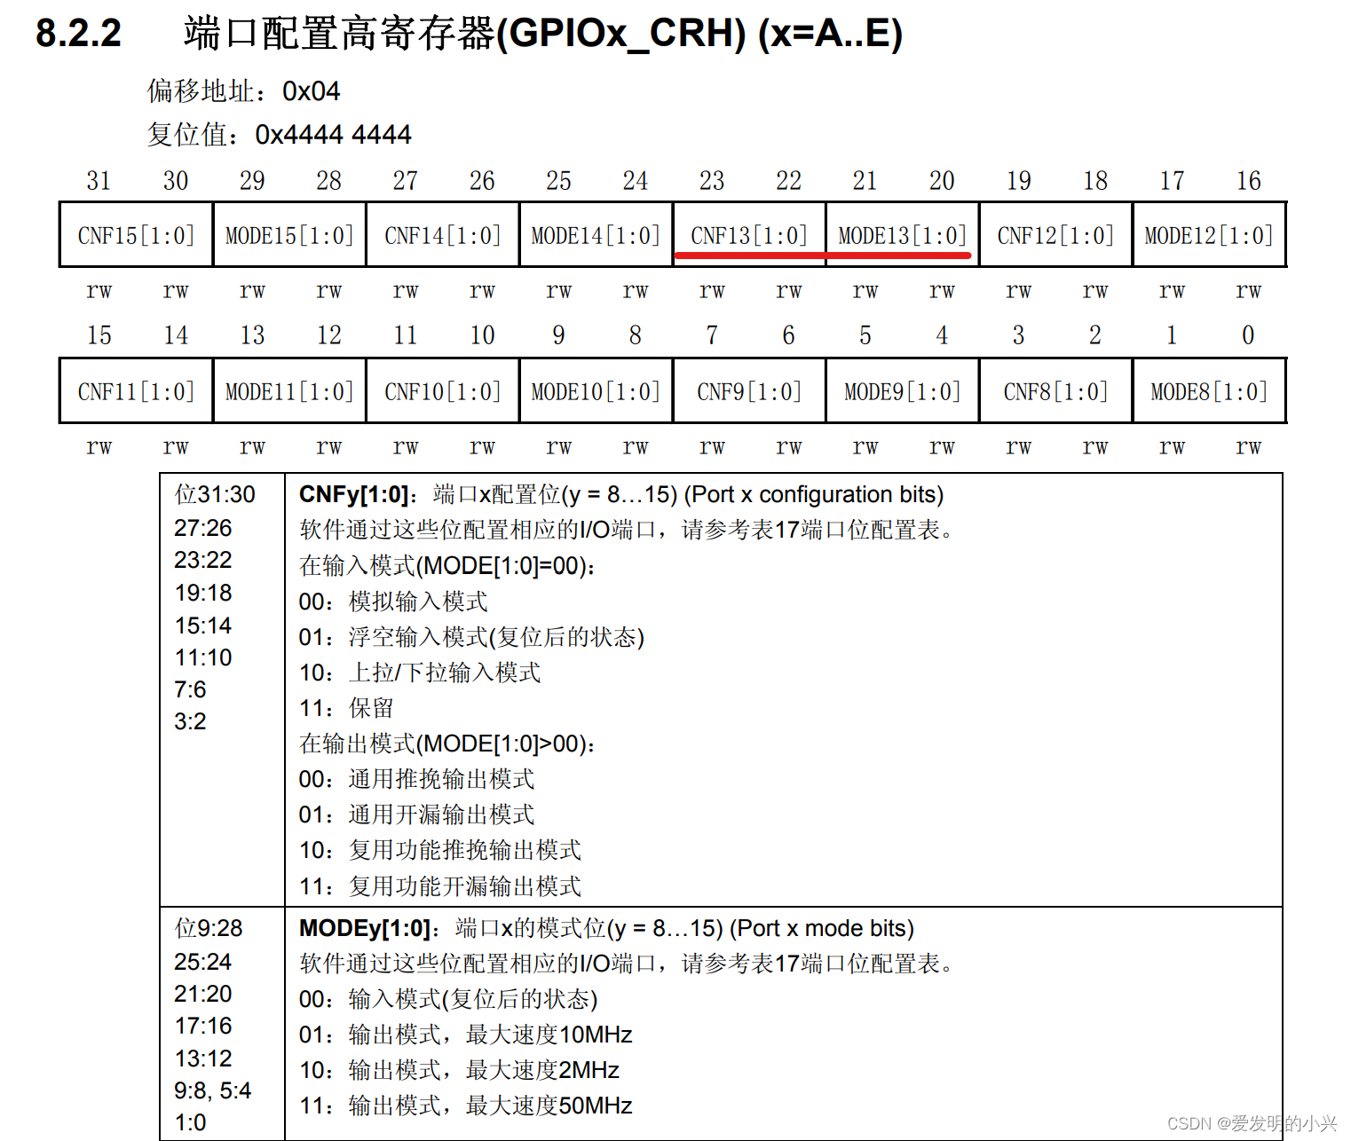
Task: Click the MODE15[1:0] register cell
Action: point(289,235)
